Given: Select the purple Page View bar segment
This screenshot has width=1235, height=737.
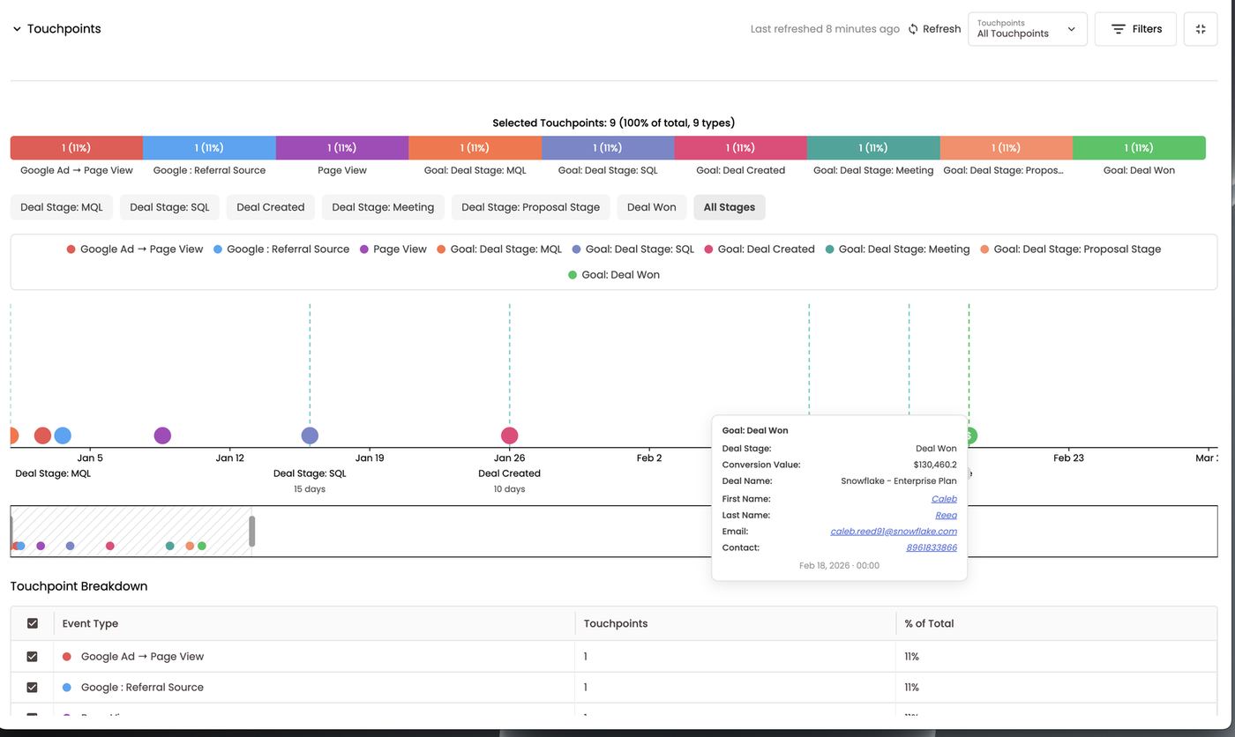Looking at the screenshot, I should pos(342,147).
